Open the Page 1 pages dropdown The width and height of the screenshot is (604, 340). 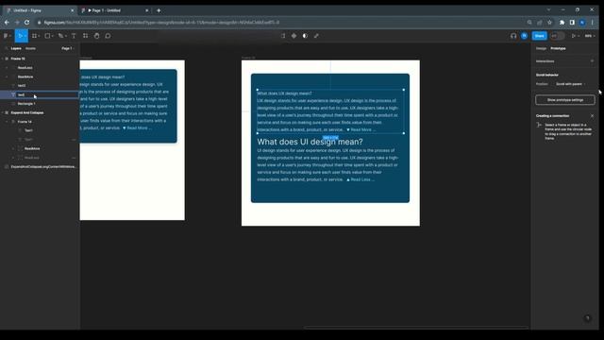pos(67,48)
